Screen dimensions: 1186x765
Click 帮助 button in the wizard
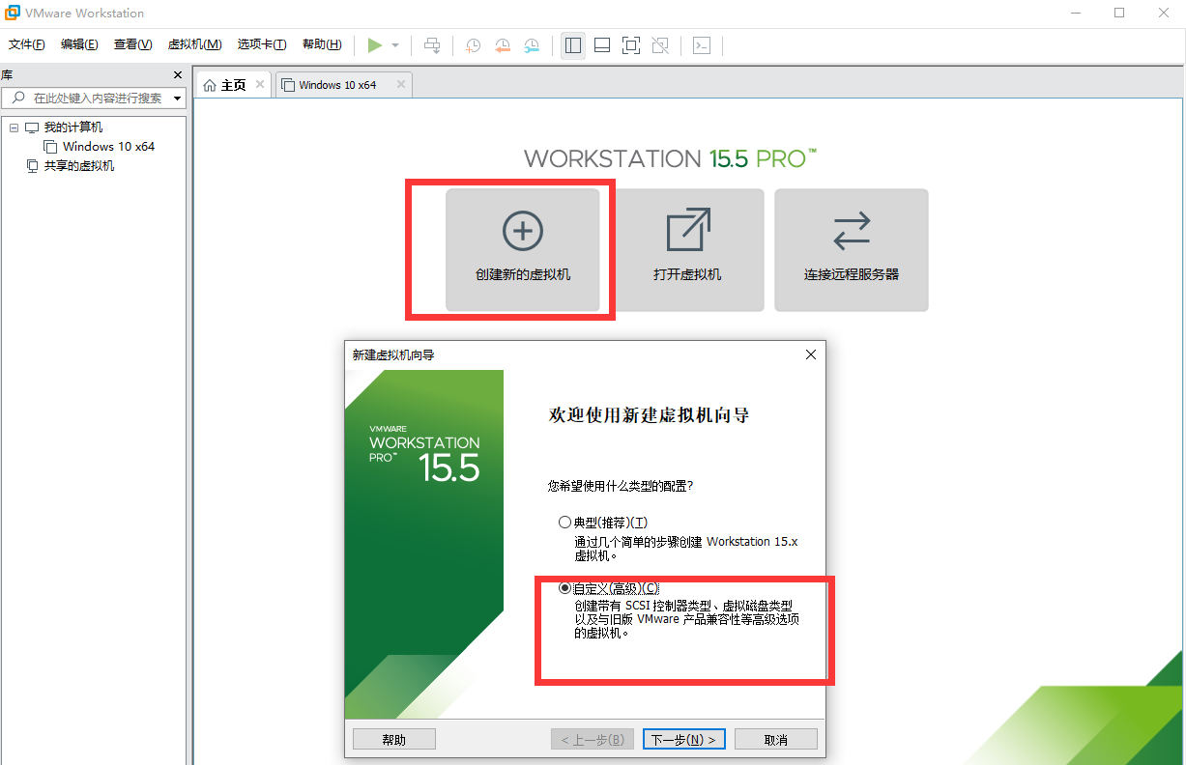(x=394, y=739)
